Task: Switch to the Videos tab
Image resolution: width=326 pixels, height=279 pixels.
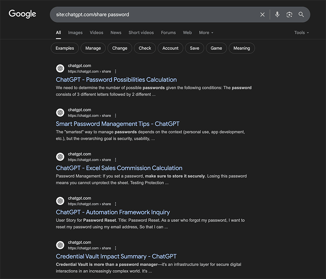Action: [x=97, y=33]
